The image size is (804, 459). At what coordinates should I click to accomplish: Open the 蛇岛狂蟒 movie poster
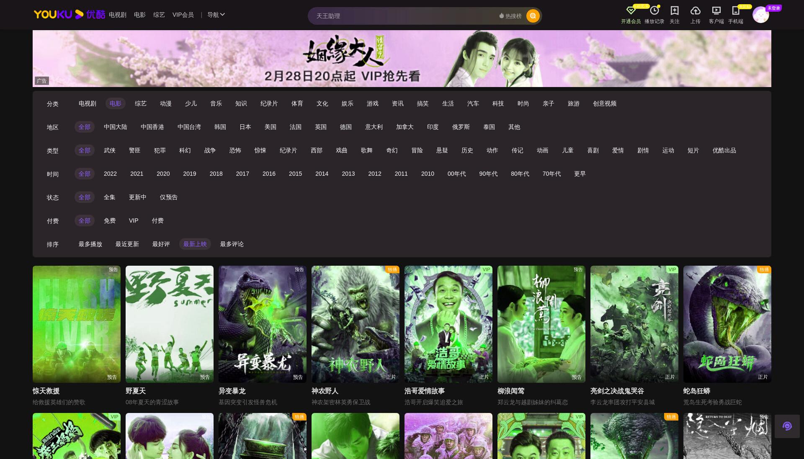tap(727, 324)
